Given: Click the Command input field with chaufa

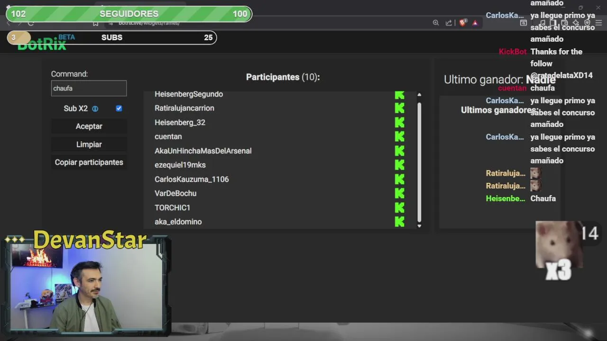Looking at the screenshot, I should pyautogui.click(x=89, y=89).
